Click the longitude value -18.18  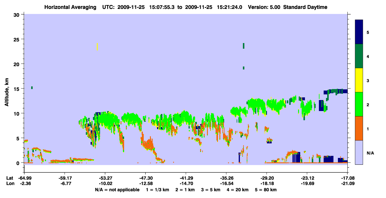point(267,183)
